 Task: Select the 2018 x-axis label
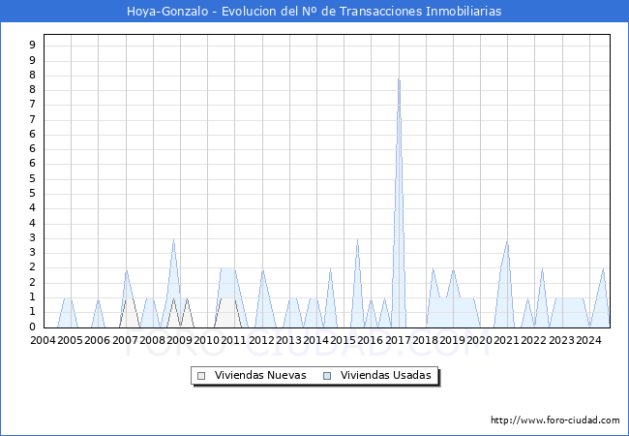[x=425, y=340]
